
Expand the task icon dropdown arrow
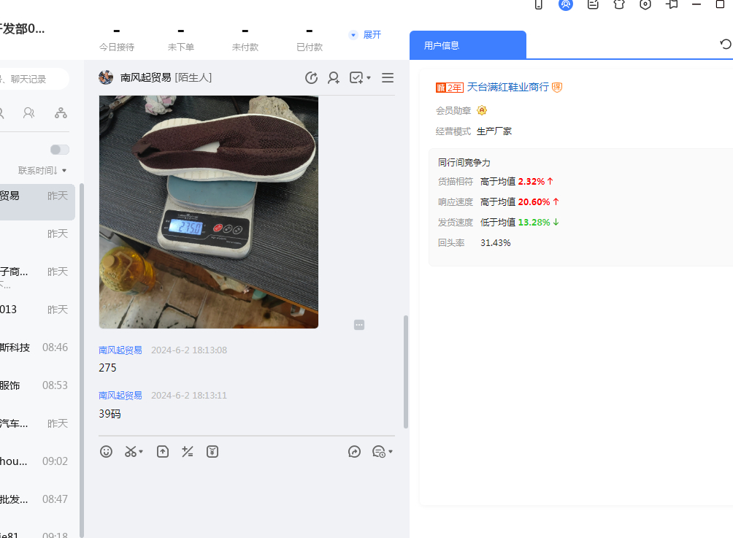tap(369, 77)
